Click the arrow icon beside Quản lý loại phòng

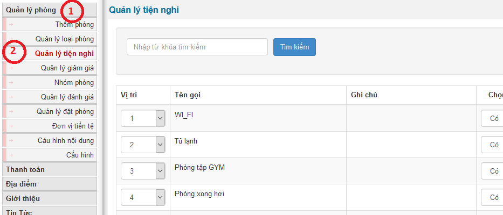pos(11,39)
